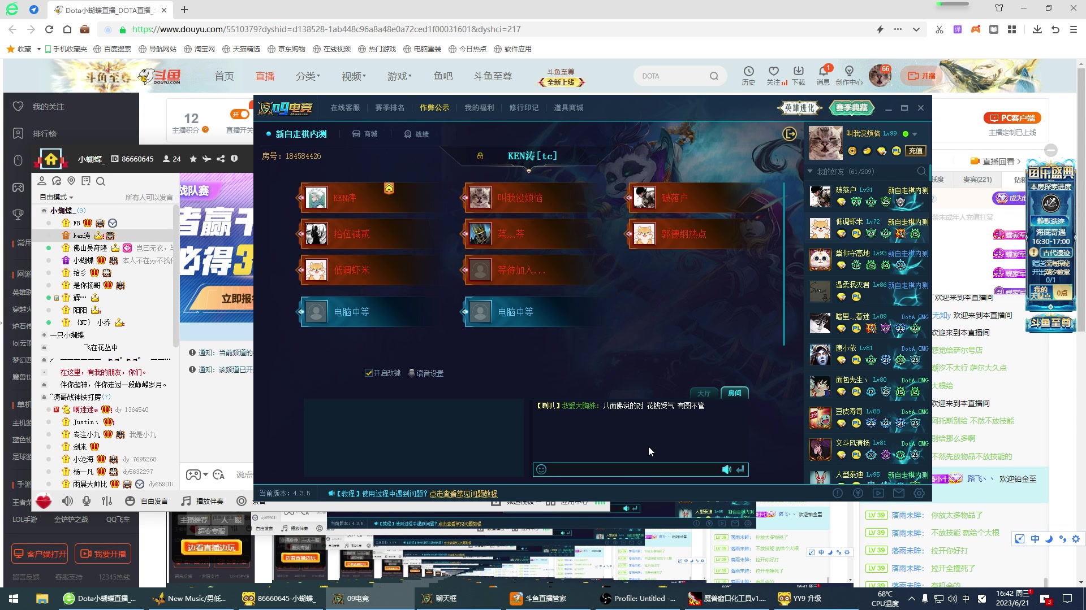Open the 战绩 tab in 09电竞
Viewport: 1086px width, 610px height.
[416, 134]
